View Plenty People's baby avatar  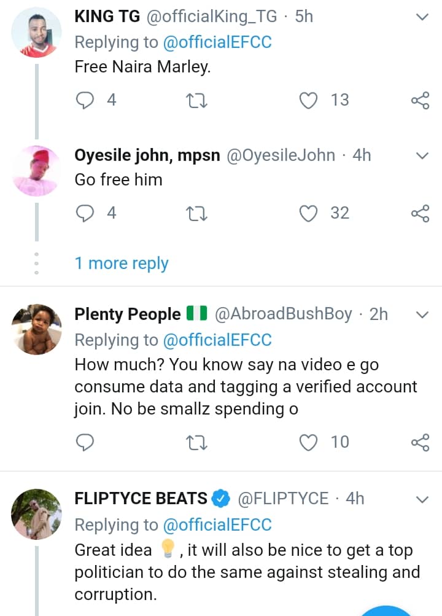click(37, 329)
